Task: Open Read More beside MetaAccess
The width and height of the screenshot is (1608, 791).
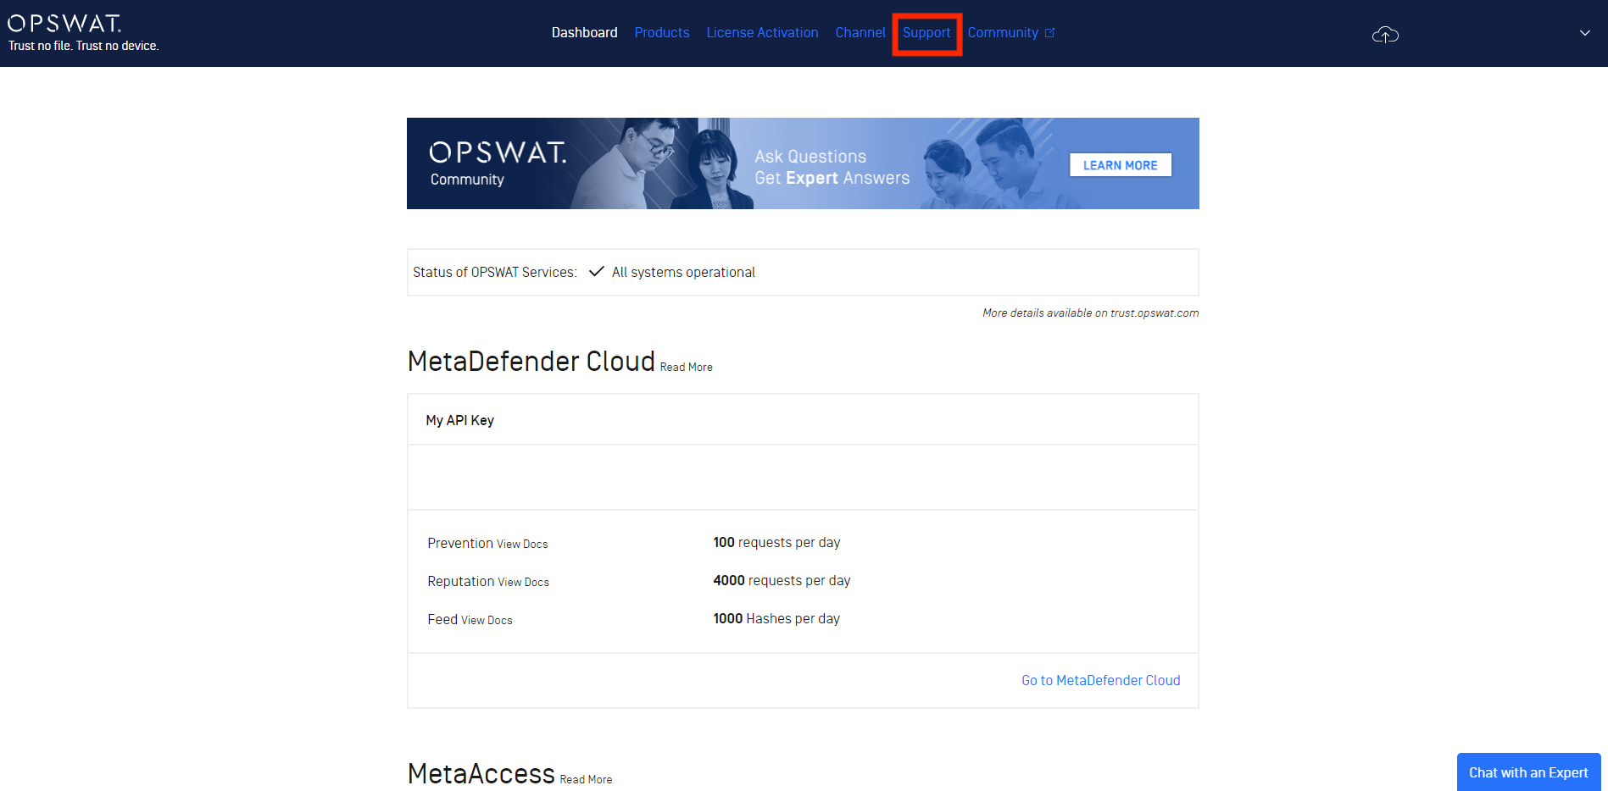Action: [x=586, y=779]
